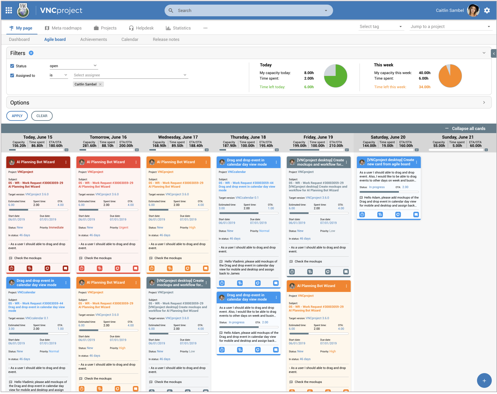Start timer on Saturday's Create new card item
497x394 pixels.
click(x=362, y=215)
